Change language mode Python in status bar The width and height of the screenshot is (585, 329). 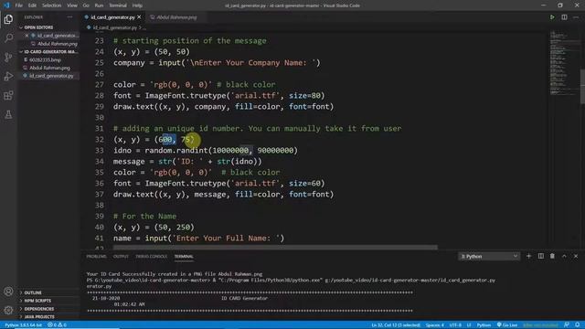point(484,325)
